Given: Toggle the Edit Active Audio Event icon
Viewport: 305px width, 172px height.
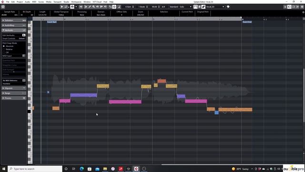Looking at the screenshot, I should (203, 7).
